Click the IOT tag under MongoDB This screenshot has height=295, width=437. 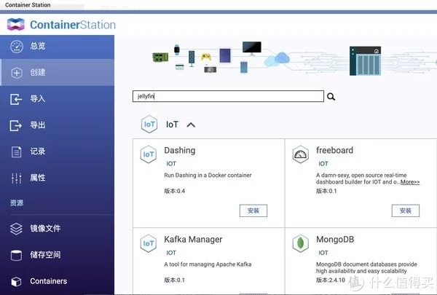coord(323,253)
